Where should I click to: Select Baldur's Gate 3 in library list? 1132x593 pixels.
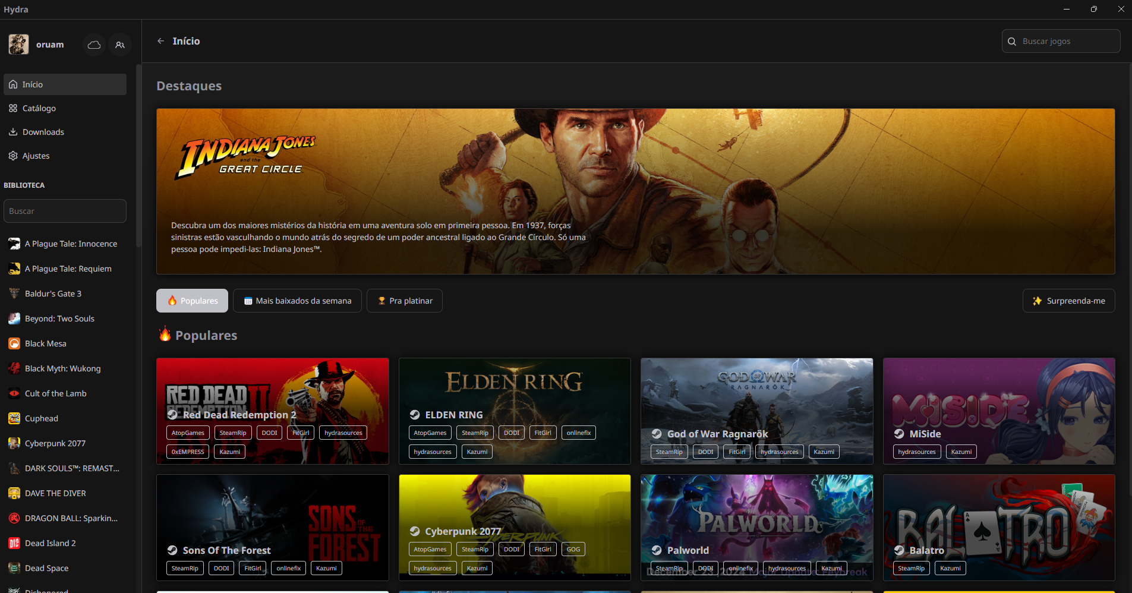point(53,294)
